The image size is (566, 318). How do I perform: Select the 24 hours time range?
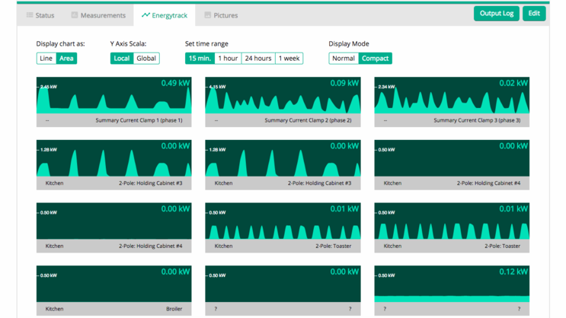(258, 59)
